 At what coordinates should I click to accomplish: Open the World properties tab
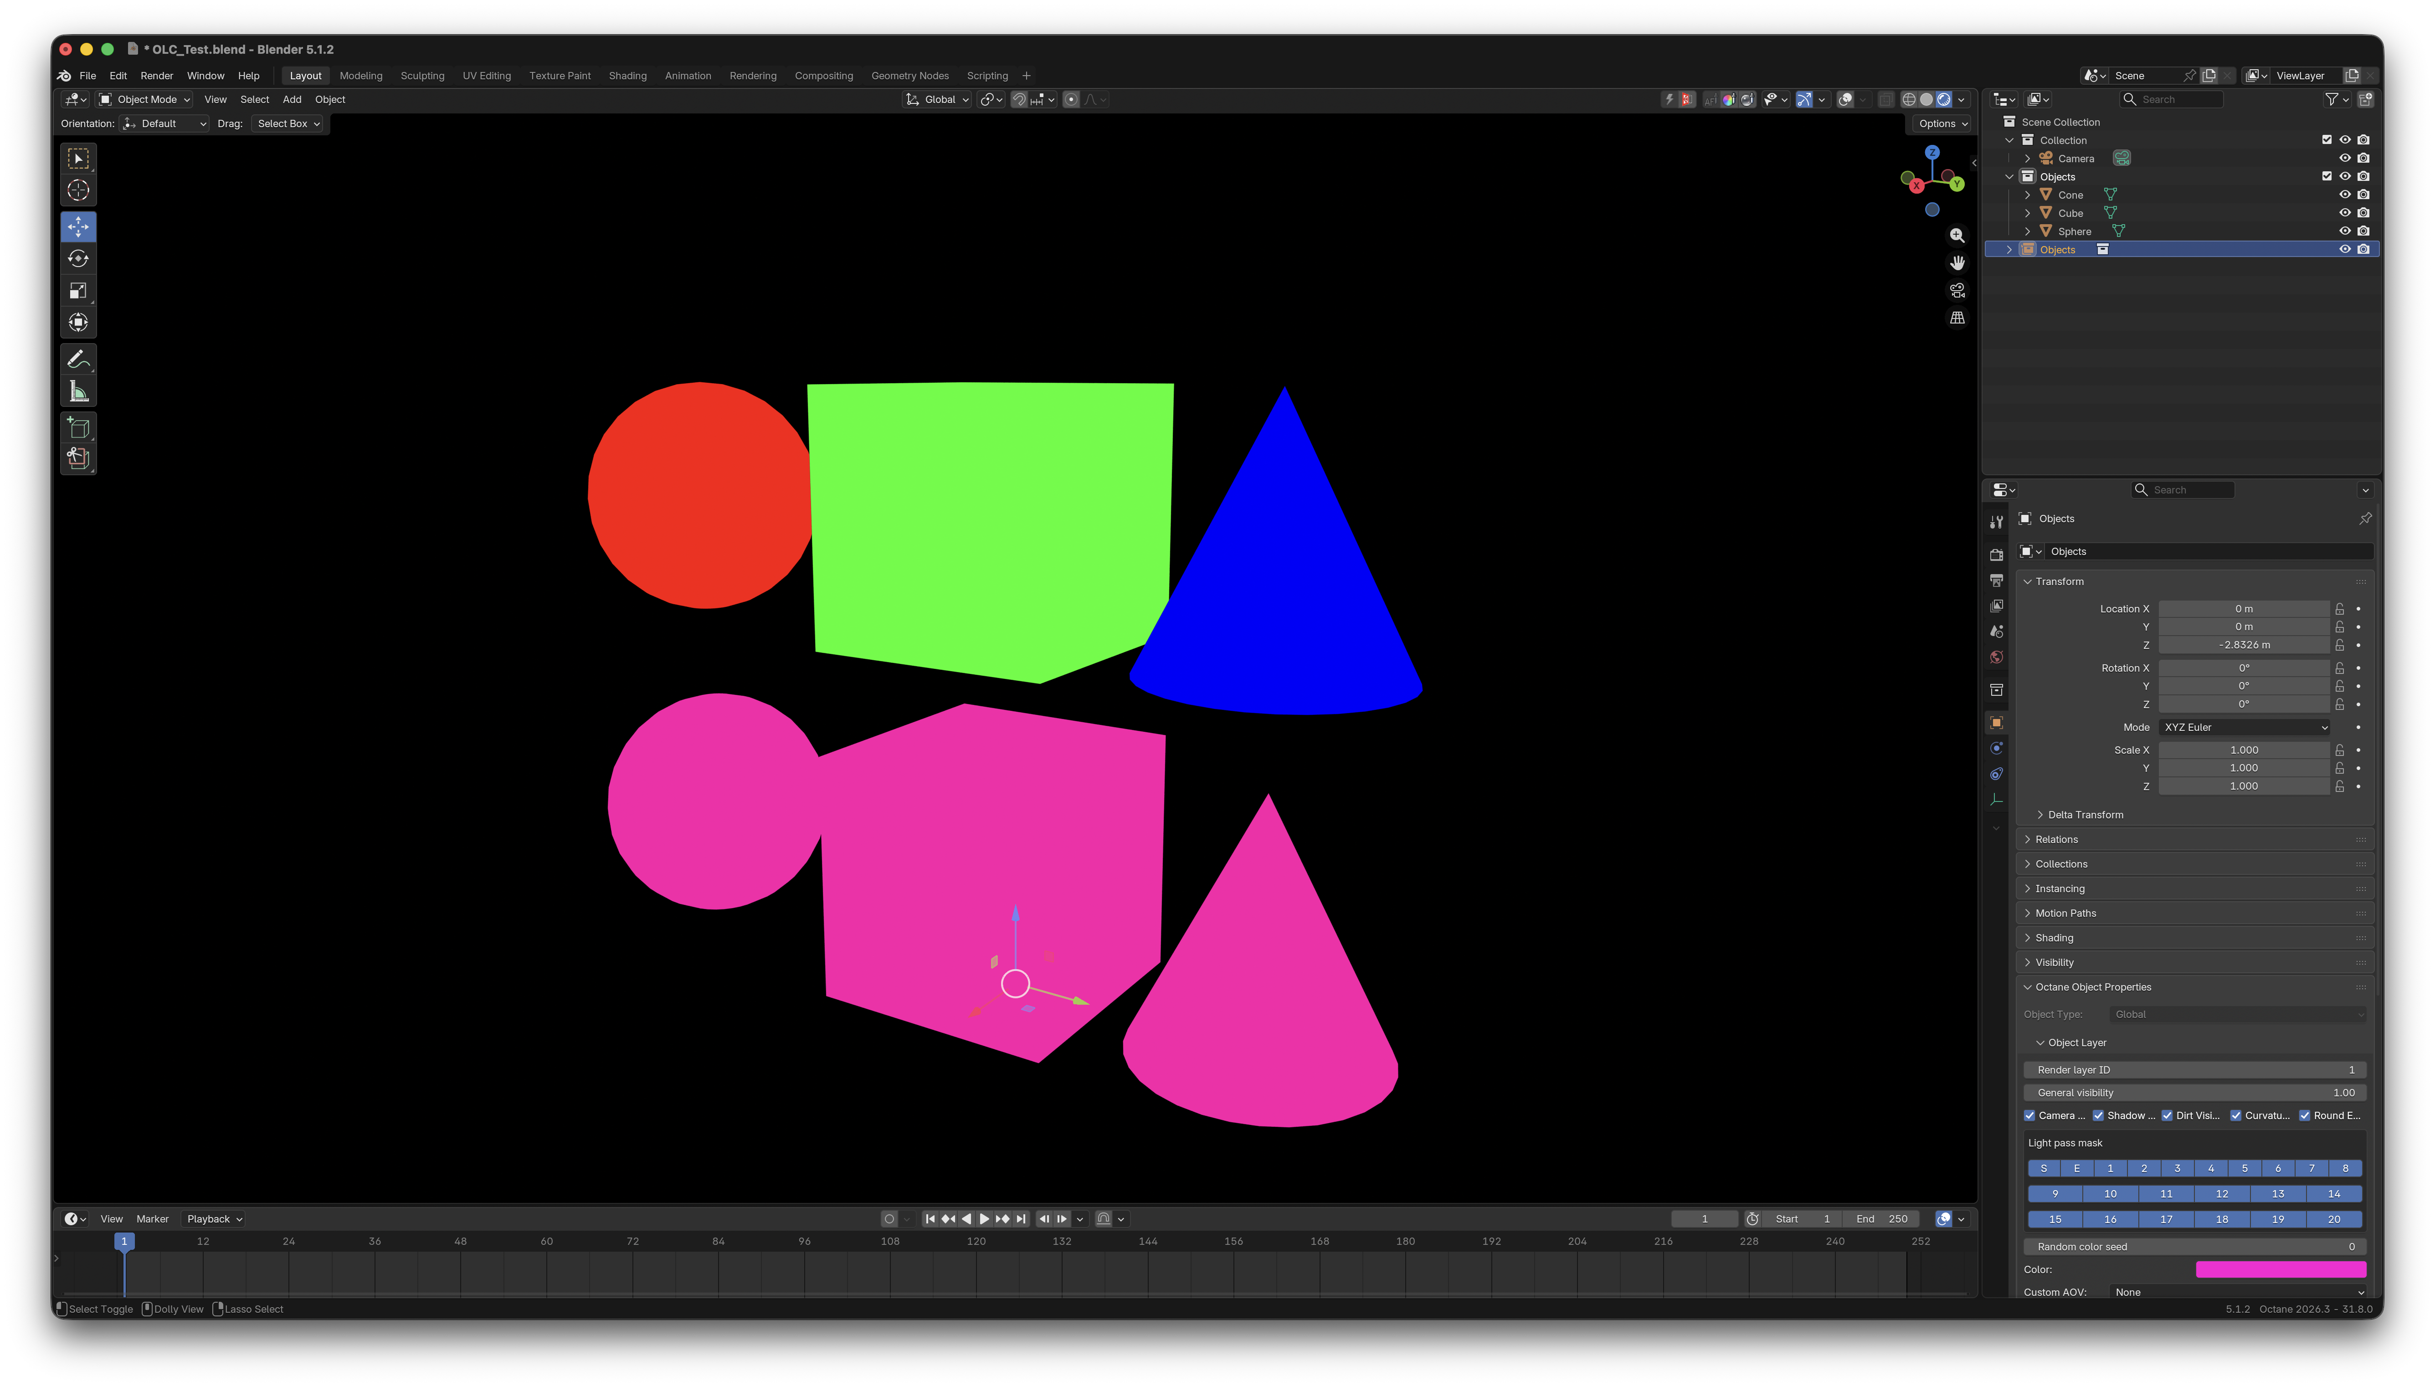click(x=1996, y=658)
